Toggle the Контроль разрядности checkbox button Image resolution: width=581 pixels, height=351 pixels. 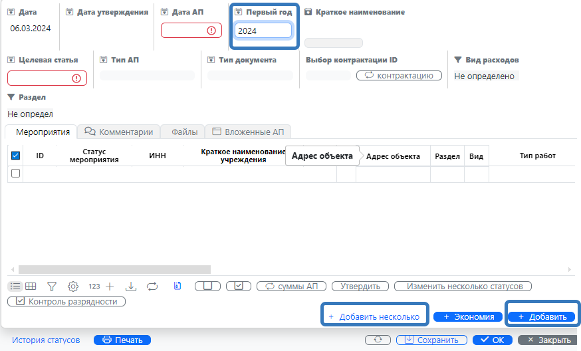66,302
